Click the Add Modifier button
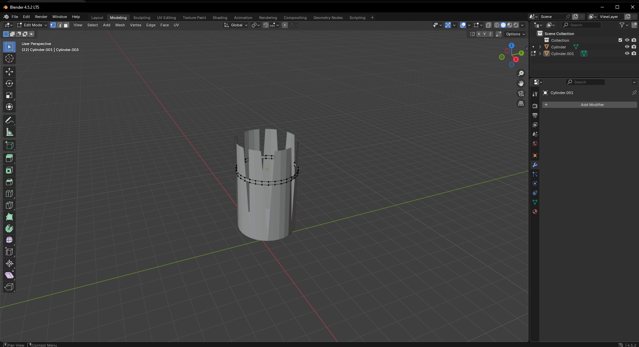The image size is (639, 347). 590,105
